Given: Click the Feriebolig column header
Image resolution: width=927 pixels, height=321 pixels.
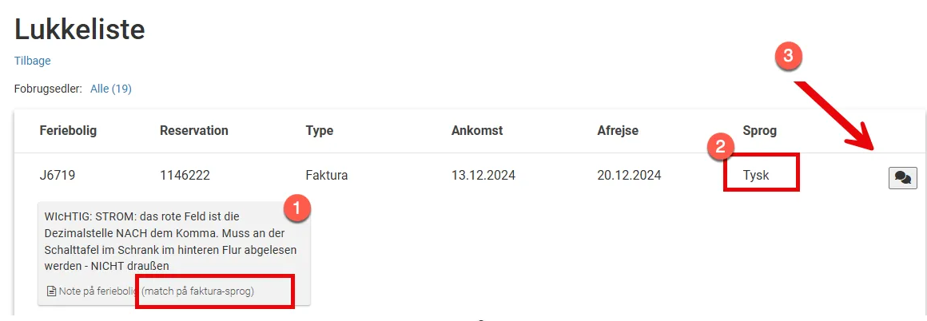Looking at the screenshot, I should coord(68,131).
